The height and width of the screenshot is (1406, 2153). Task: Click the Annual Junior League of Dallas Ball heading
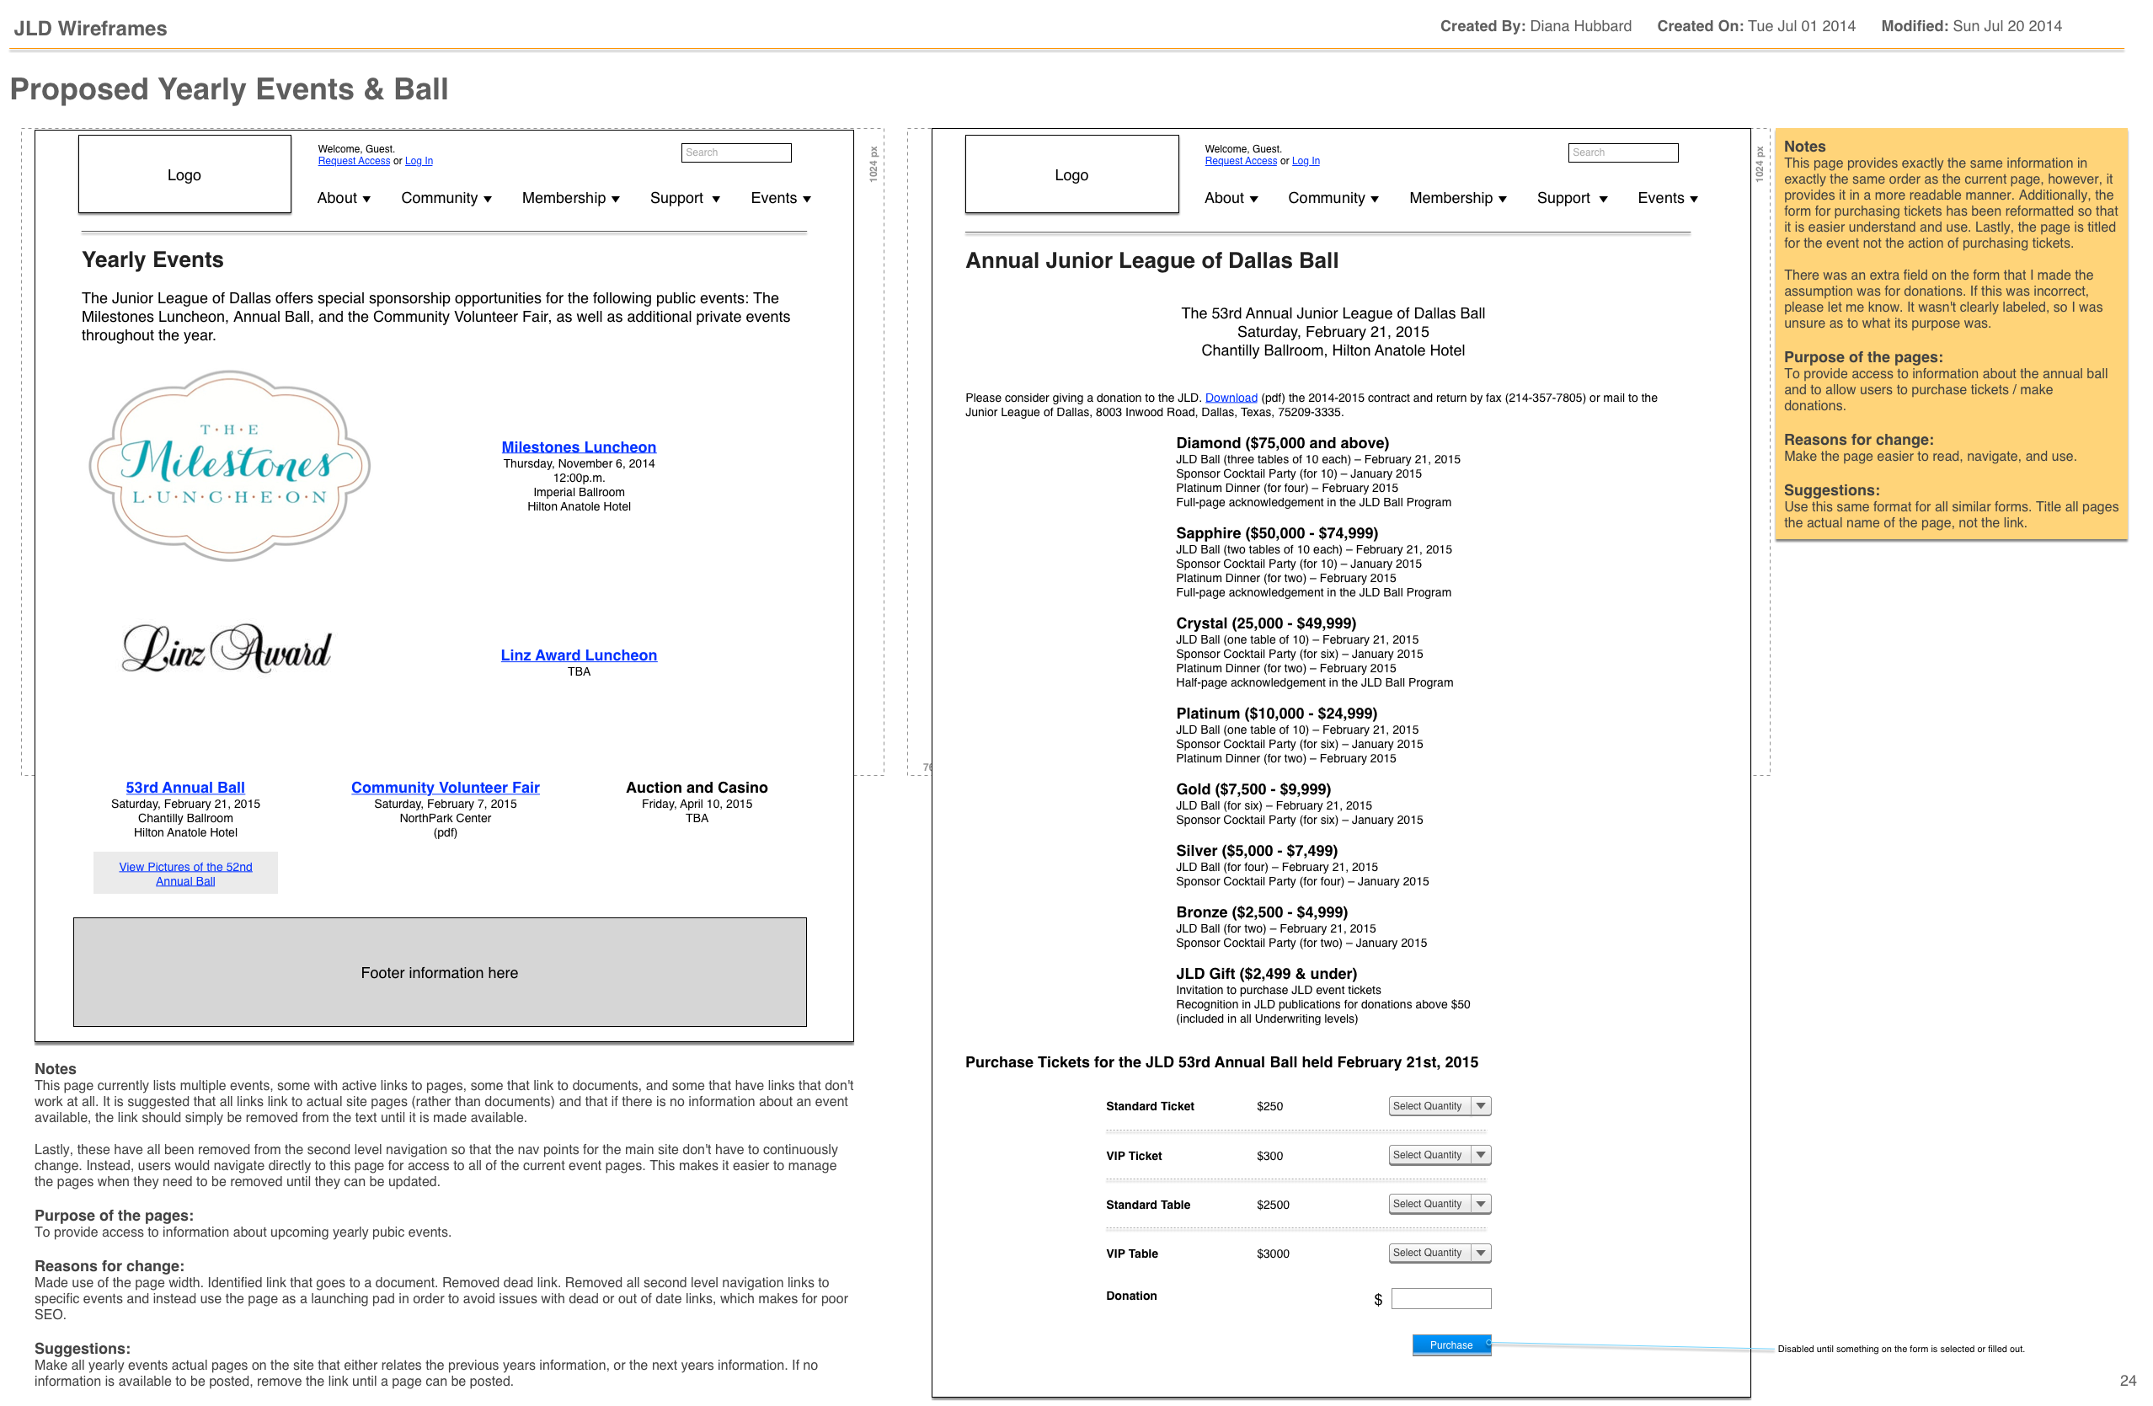[x=1152, y=261]
